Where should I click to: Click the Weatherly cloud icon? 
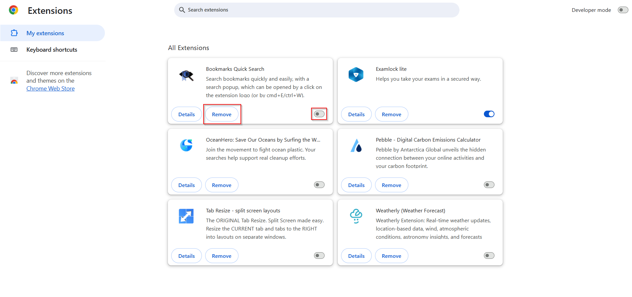tap(356, 216)
